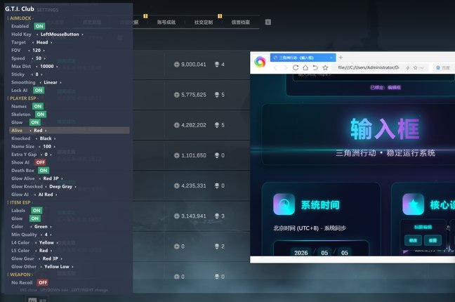The height and width of the screenshot is (302, 455).
Task: Change the Glow Other Yellow Low selector
Action: [57, 267]
